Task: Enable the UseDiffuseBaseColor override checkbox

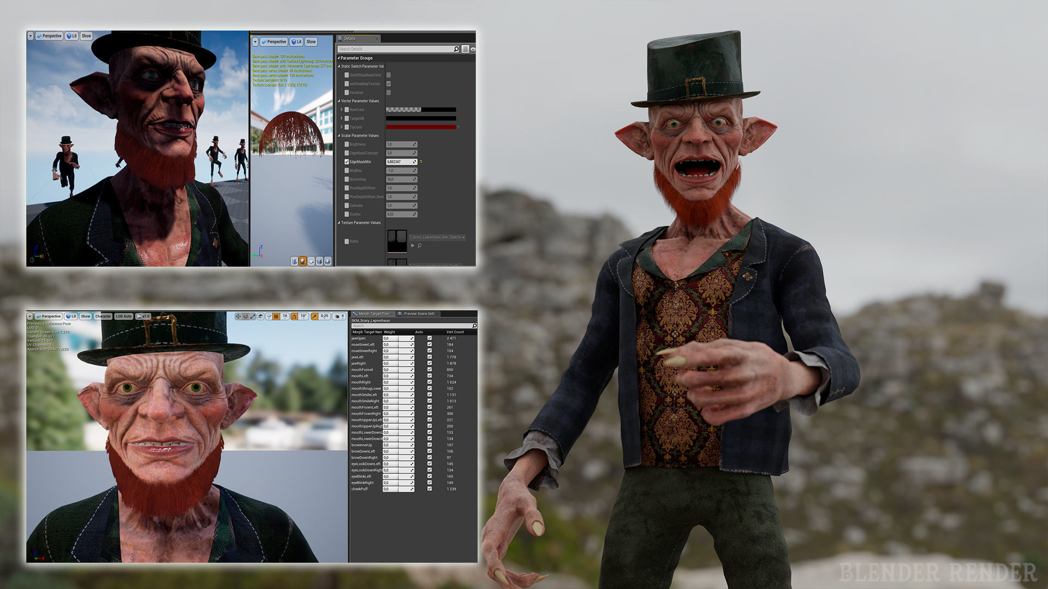Action: pos(347,75)
